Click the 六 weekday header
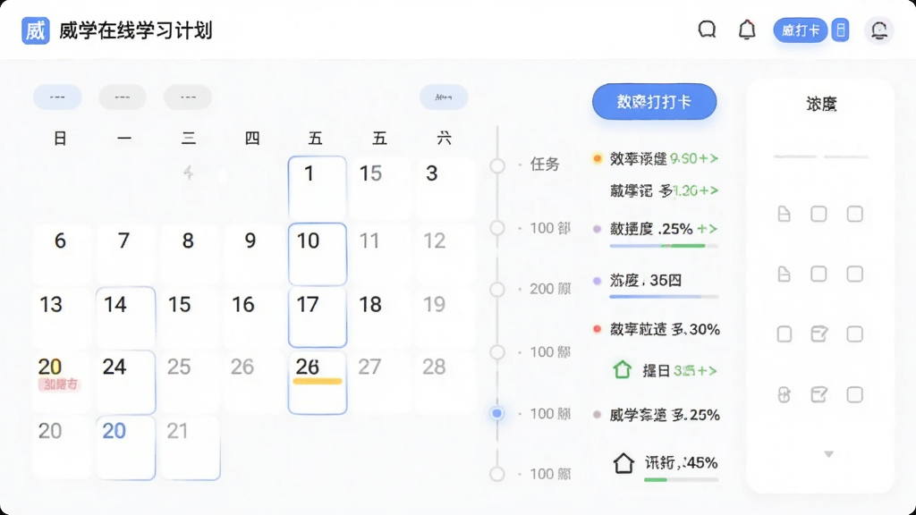 pyautogui.click(x=444, y=139)
